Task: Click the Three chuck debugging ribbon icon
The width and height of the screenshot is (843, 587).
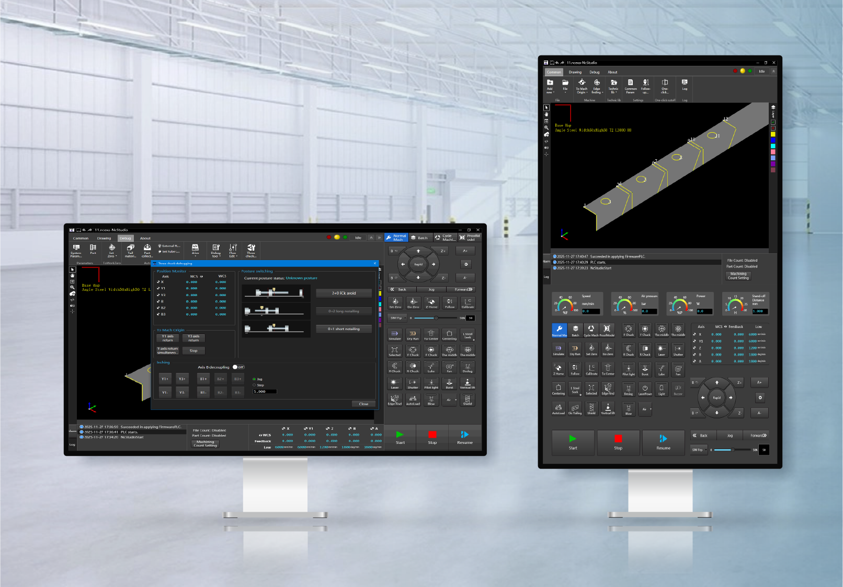Action: 251,250
